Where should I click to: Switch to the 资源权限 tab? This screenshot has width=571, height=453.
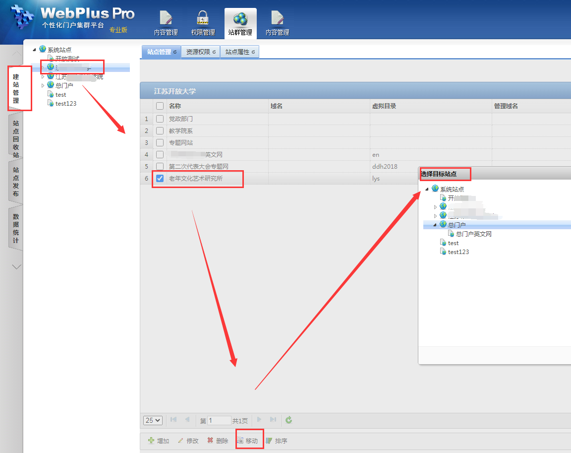(200, 52)
